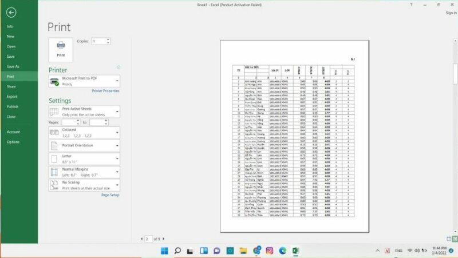Click the Print button with printer icon
Screen dimensions: 458x258
click(x=61, y=50)
